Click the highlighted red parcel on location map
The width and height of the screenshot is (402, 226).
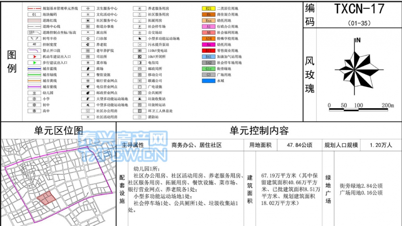tap(46, 198)
